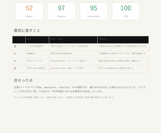
Task: Click the cell starting 先頭画像から実表示サイズ
Action: pyautogui.click(x=123, y=54)
